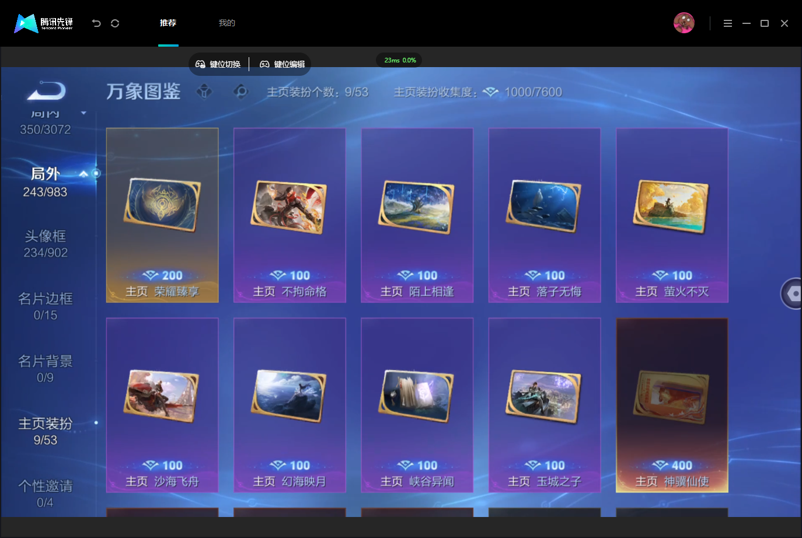Open the hamburger menu icon
The width and height of the screenshot is (802, 538).
click(728, 23)
